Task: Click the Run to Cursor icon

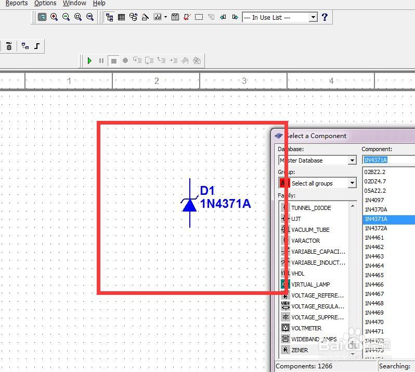Action: (173, 61)
